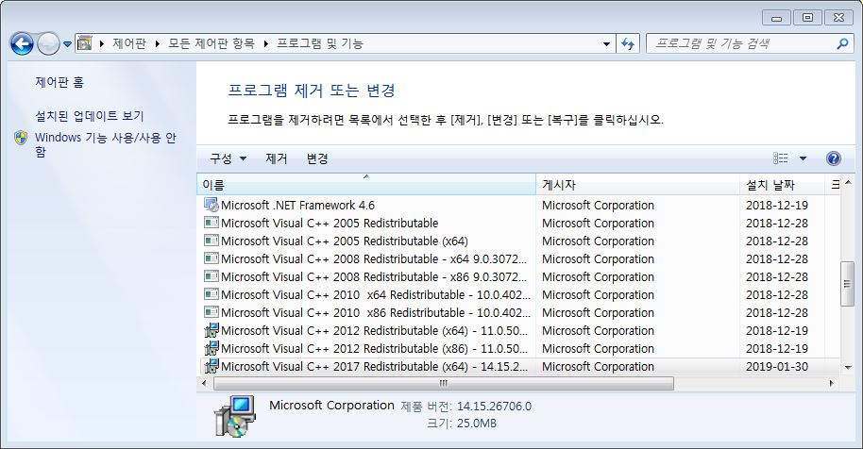Screen dimensions: 863x449
Task: Click icon of Visual C++ 2008 x86 entry
Action: [212, 276]
